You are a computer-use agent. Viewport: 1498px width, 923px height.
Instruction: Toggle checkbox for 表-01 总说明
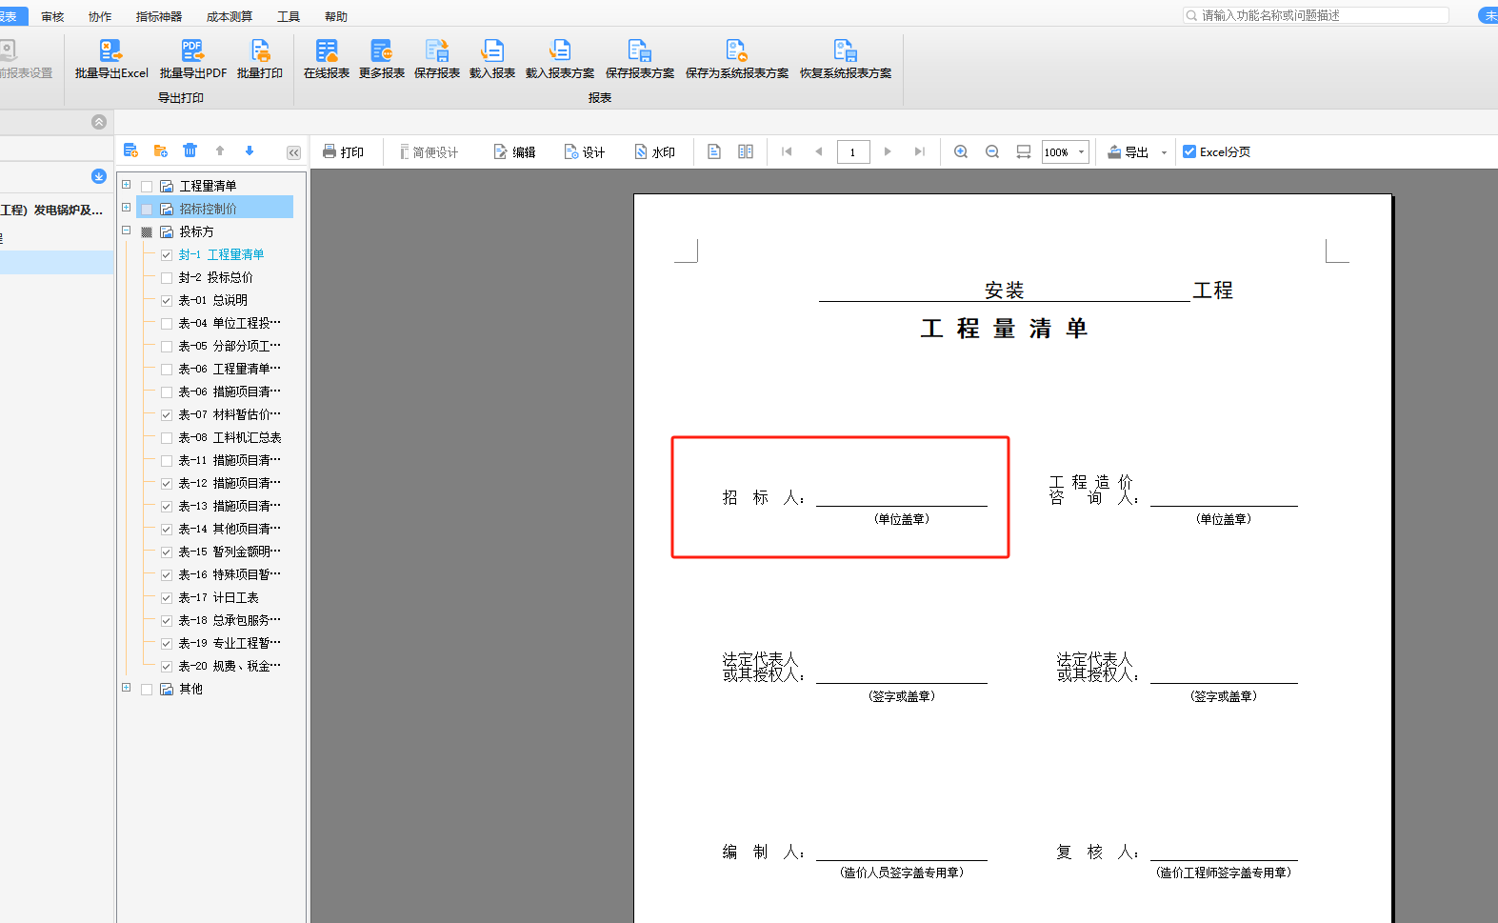(x=167, y=301)
